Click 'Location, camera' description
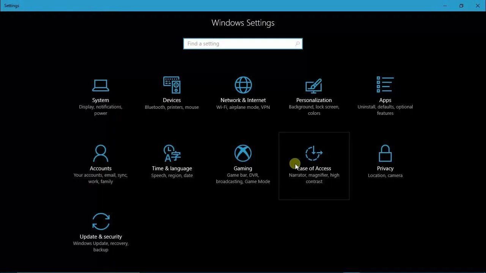Image resolution: width=486 pixels, height=273 pixels. (x=385, y=176)
